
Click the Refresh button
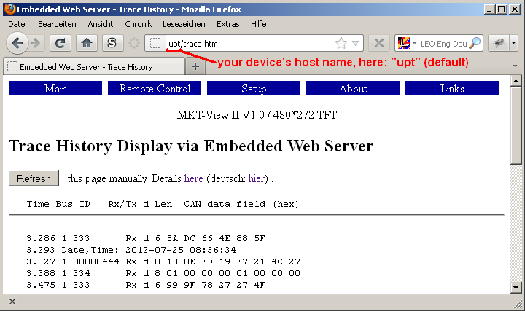coord(34,178)
